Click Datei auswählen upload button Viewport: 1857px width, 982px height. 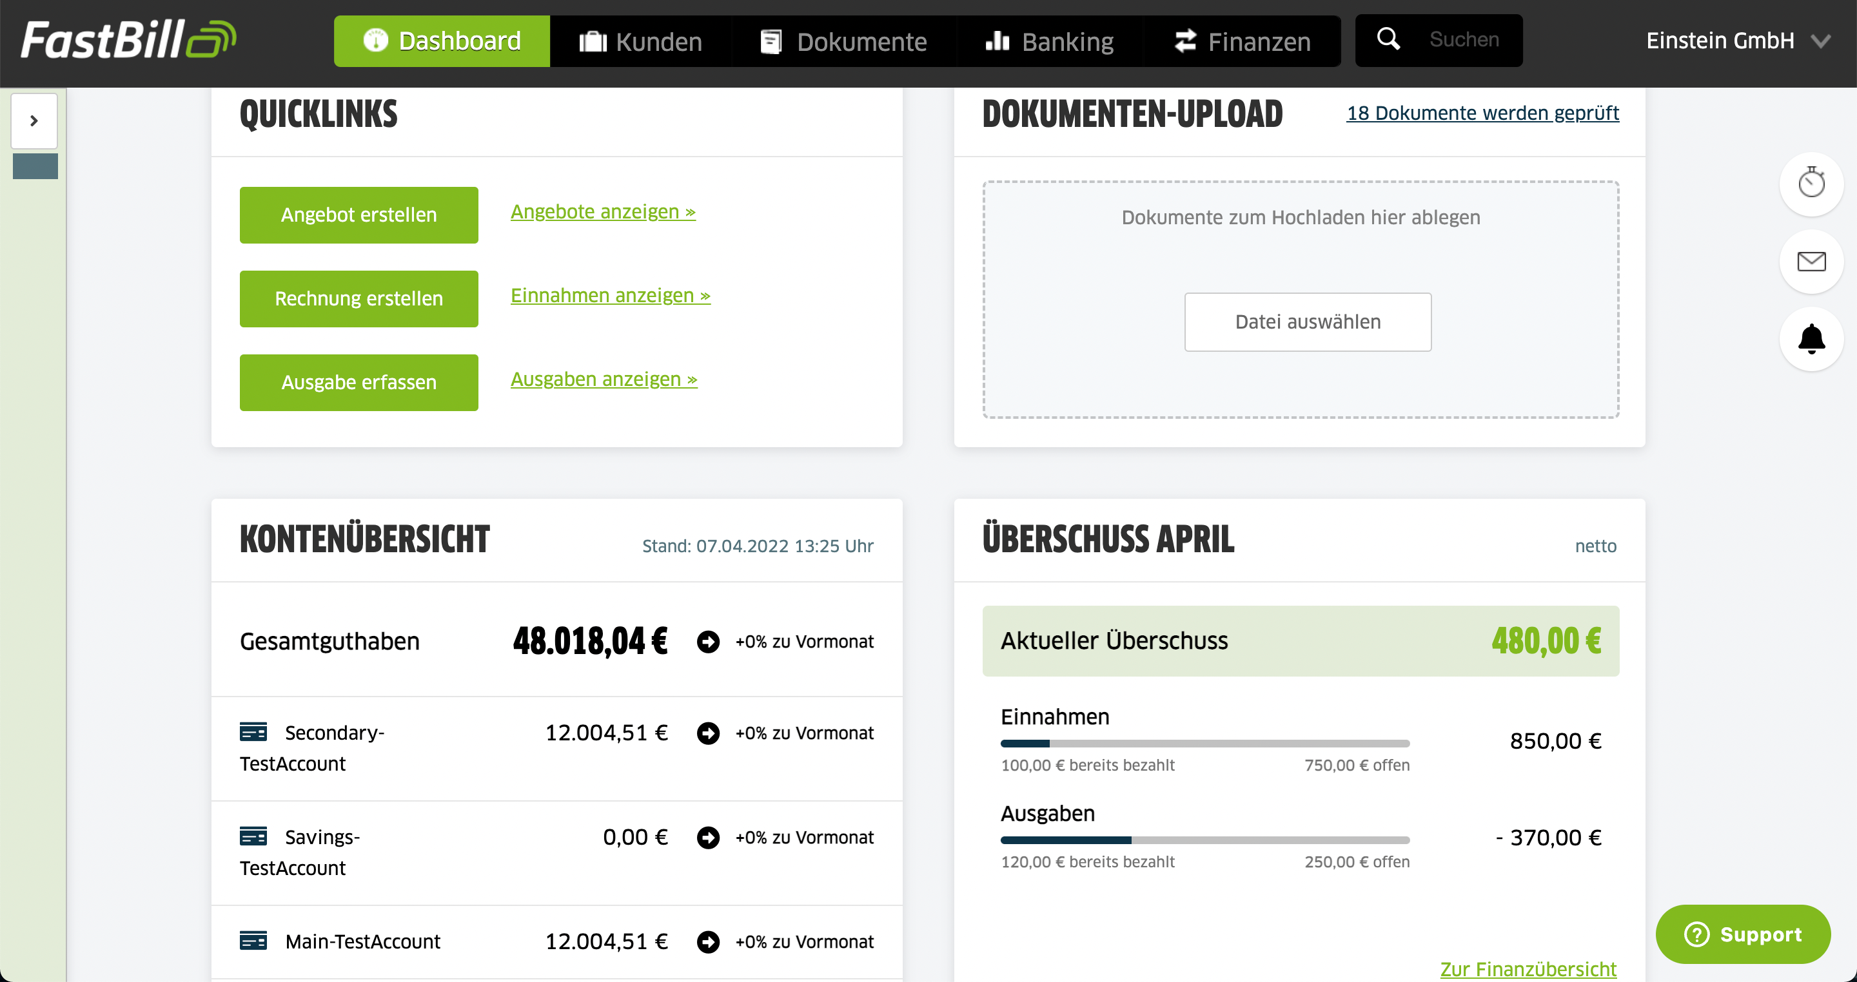click(1307, 322)
